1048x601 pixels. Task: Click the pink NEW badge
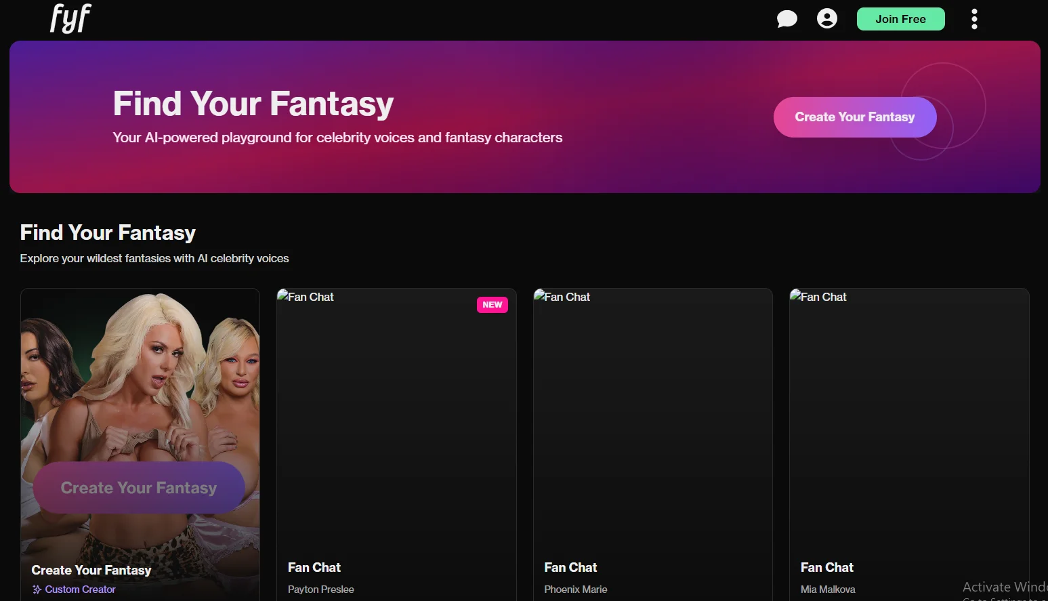pyautogui.click(x=492, y=305)
